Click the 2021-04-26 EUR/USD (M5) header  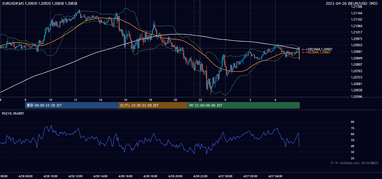(x=352, y=3)
